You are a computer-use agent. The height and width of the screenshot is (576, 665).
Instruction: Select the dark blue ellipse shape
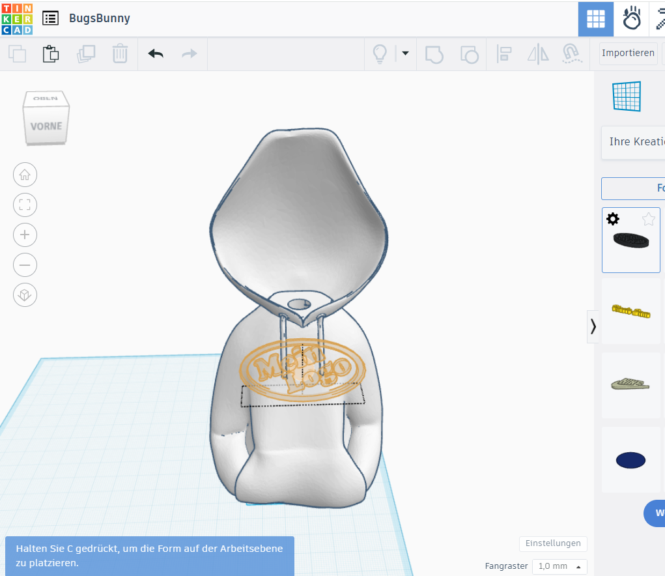tap(630, 460)
